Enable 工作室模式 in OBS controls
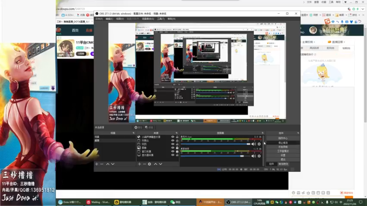Image resolution: width=367 pixels, height=206 pixels. 283,151
